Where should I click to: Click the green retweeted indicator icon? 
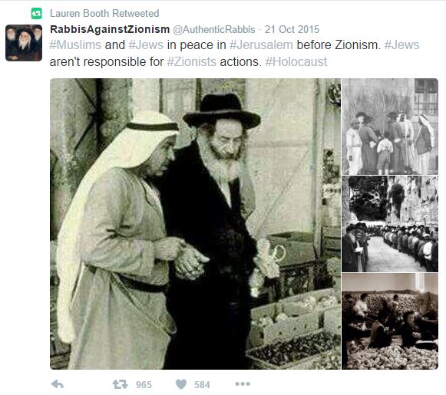tap(37, 13)
